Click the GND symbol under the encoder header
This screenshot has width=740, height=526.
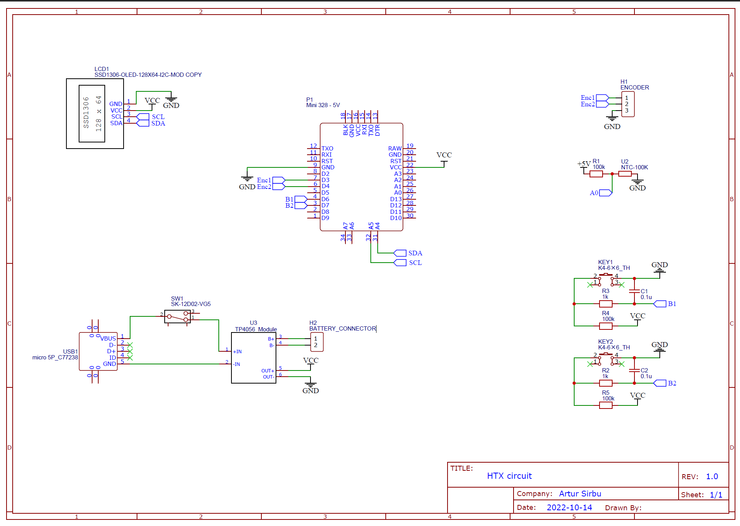(x=612, y=118)
